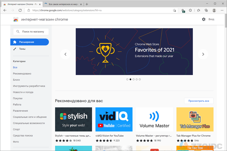227x151 pixels.
Task: Open the browser profile avatar
Action: pos(214,10)
